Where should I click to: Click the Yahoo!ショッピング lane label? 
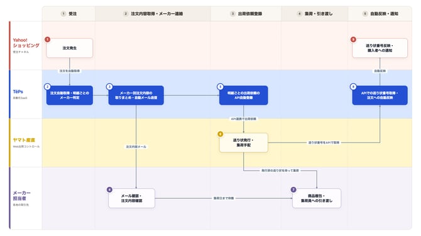point(26,43)
